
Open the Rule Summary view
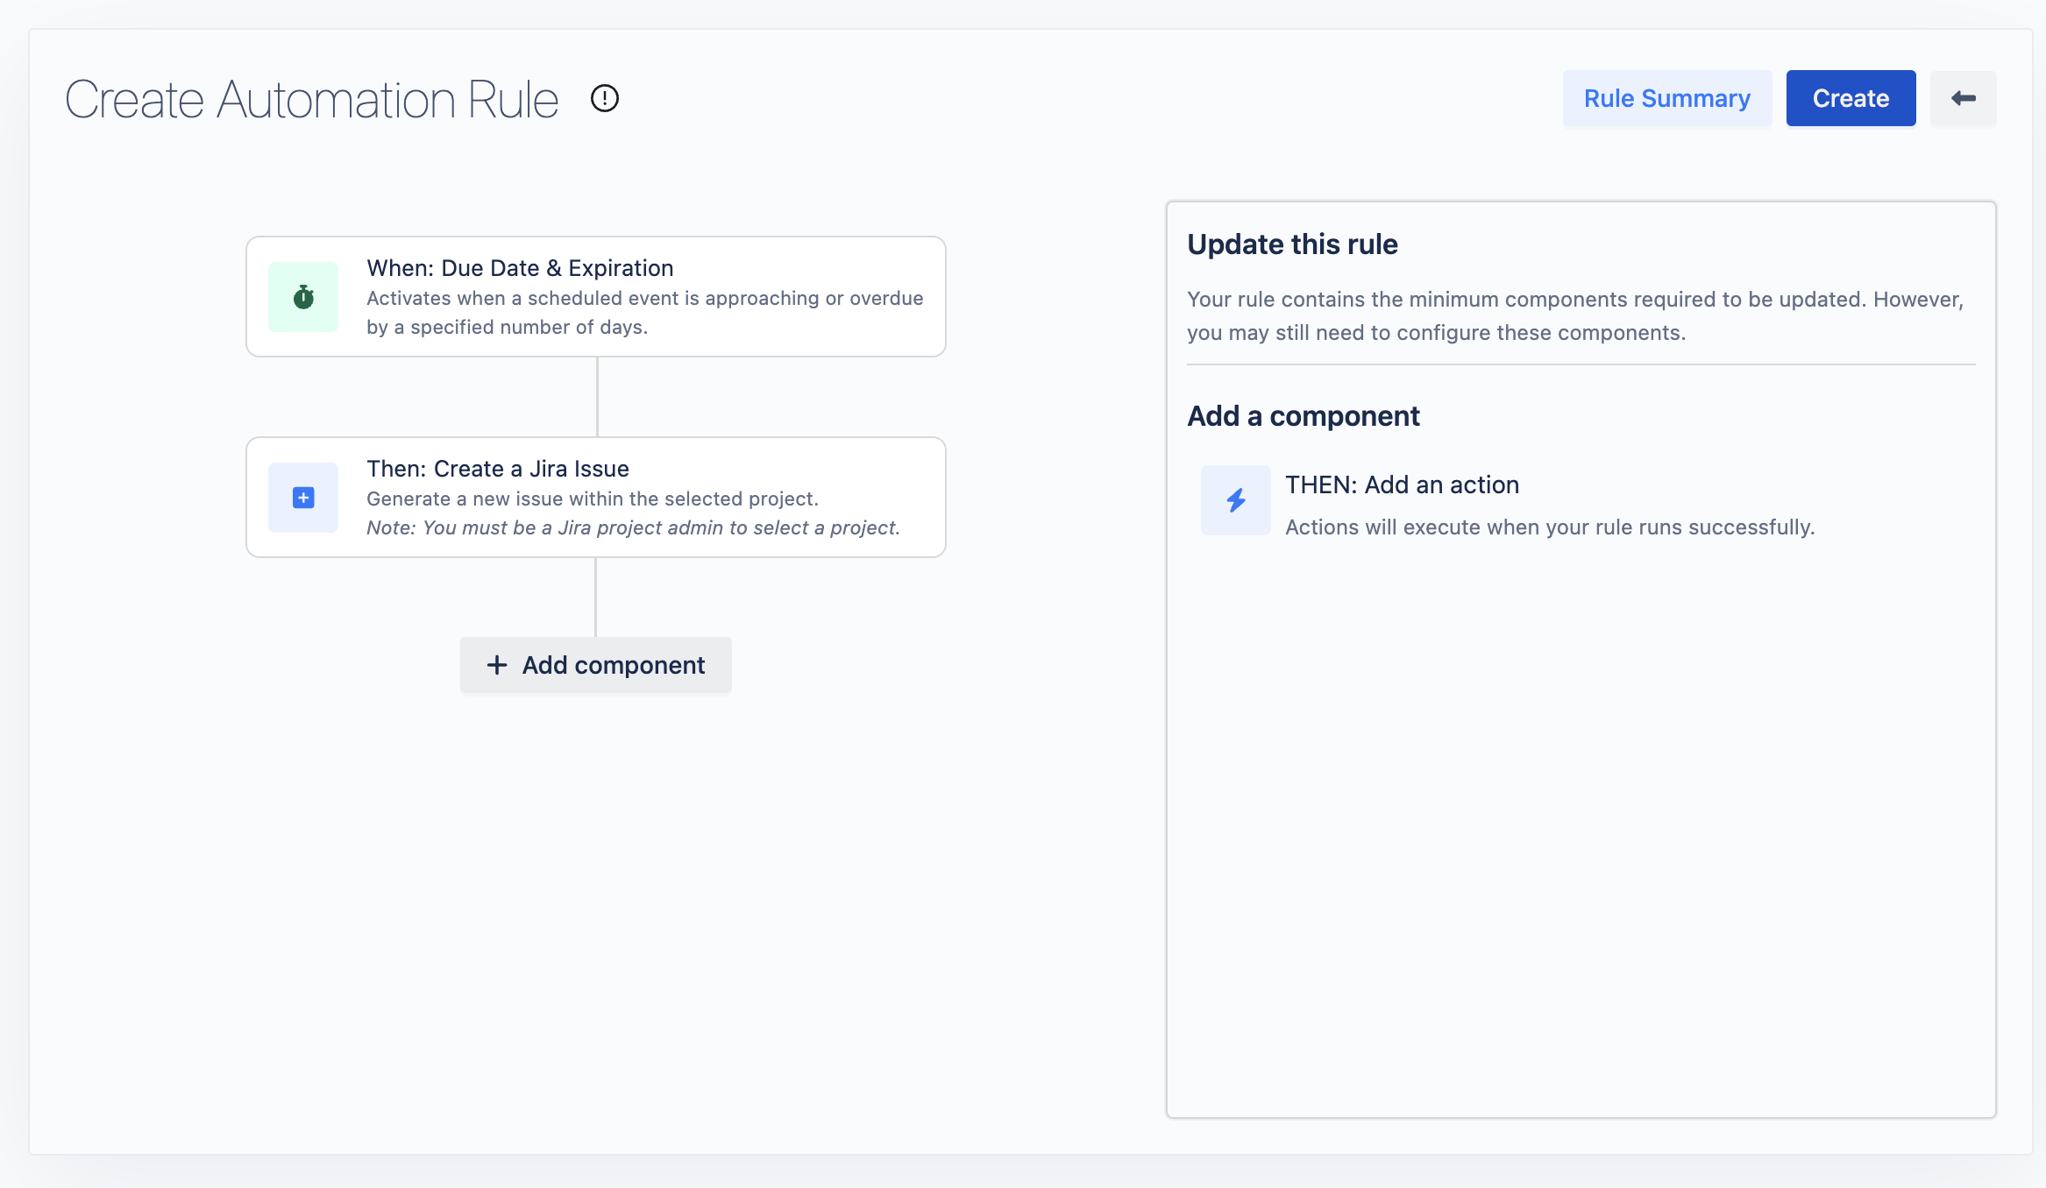pos(1666,98)
